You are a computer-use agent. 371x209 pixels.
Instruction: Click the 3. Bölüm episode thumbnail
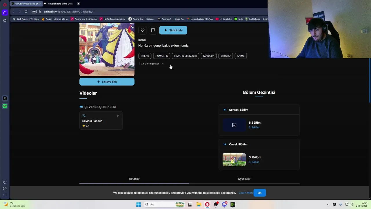coord(234,160)
